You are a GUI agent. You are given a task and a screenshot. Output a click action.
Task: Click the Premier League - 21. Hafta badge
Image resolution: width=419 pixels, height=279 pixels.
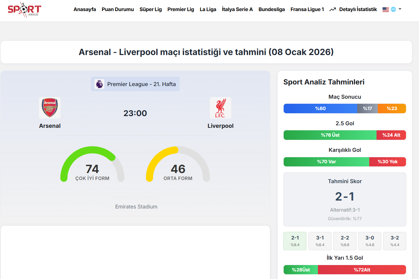135,84
